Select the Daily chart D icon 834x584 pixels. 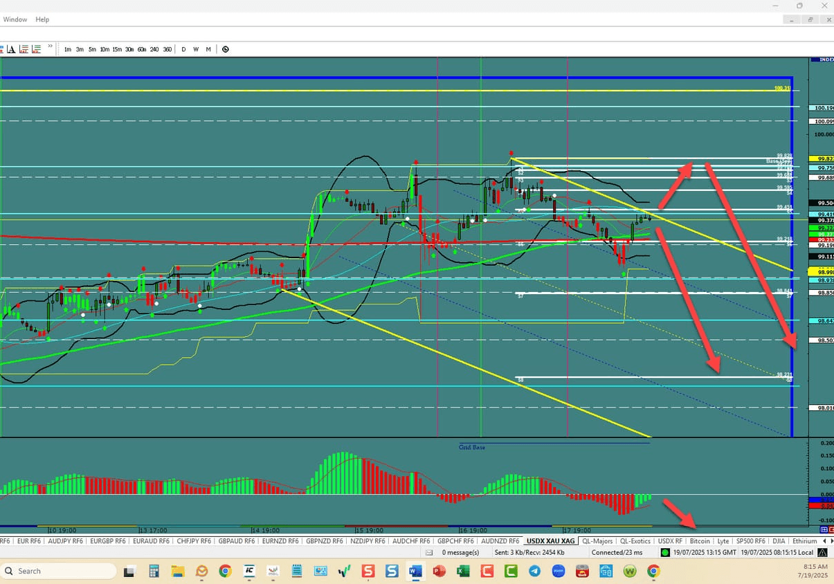click(x=183, y=49)
